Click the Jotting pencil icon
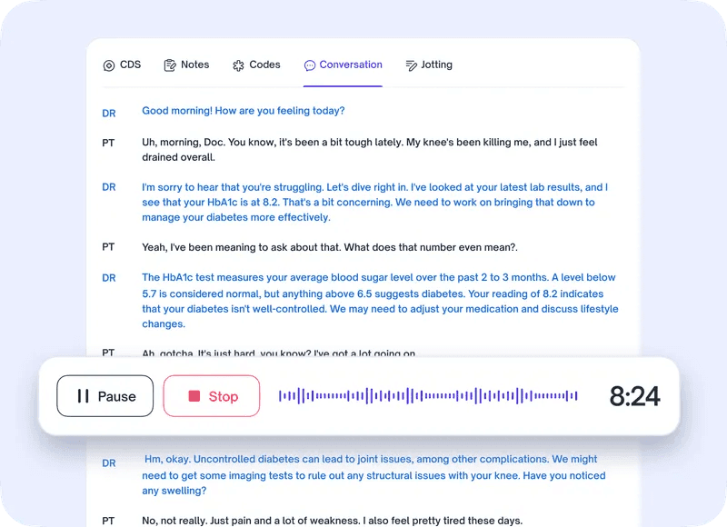Screen dimensions: 727x527 click(411, 65)
